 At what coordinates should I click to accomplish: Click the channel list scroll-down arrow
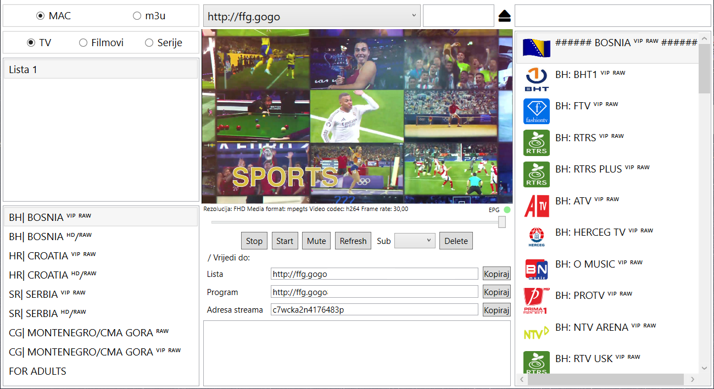click(x=704, y=368)
